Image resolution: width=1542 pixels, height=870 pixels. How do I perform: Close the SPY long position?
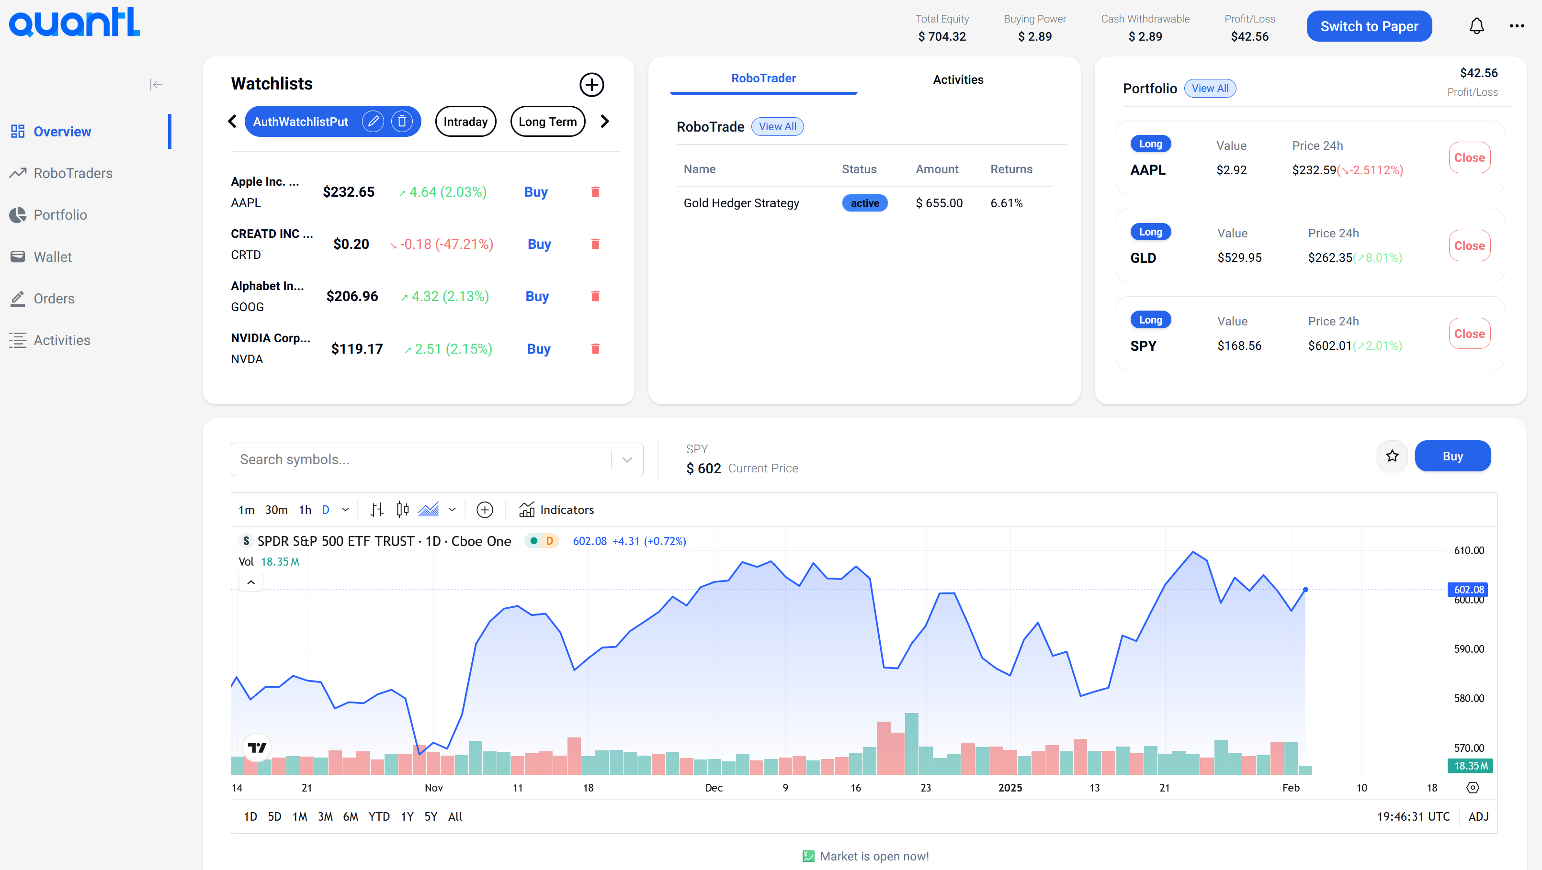pos(1469,333)
